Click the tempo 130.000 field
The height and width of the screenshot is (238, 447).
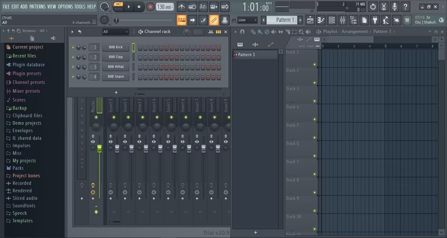tap(165, 6)
